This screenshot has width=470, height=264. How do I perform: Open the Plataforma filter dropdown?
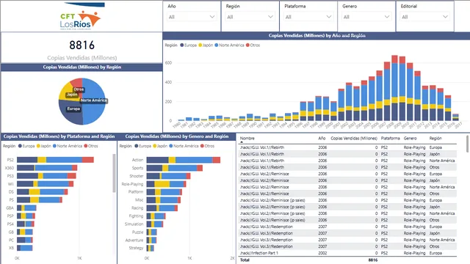[x=308, y=17]
